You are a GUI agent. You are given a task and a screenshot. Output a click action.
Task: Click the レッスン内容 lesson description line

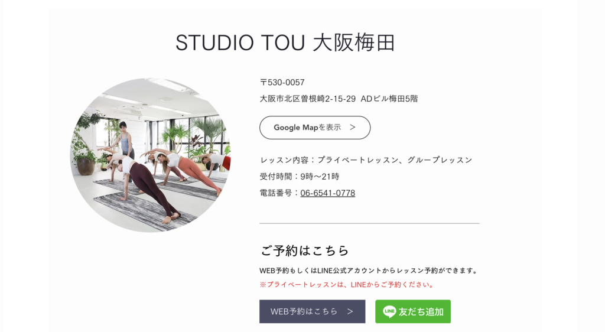click(x=366, y=160)
